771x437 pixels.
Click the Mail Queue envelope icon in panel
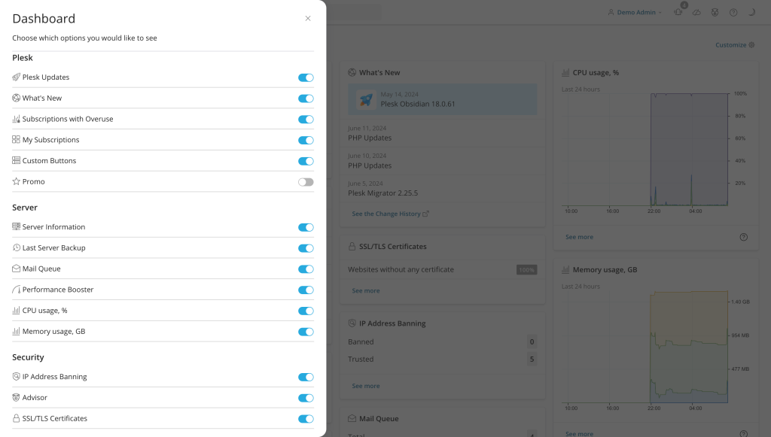pos(17,269)
